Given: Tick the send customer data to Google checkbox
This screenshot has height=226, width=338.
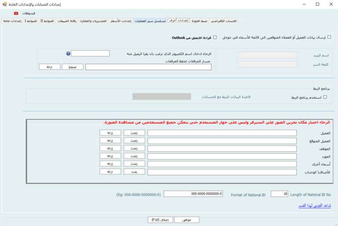Looking at the screenshot, I should coord(330,38).
